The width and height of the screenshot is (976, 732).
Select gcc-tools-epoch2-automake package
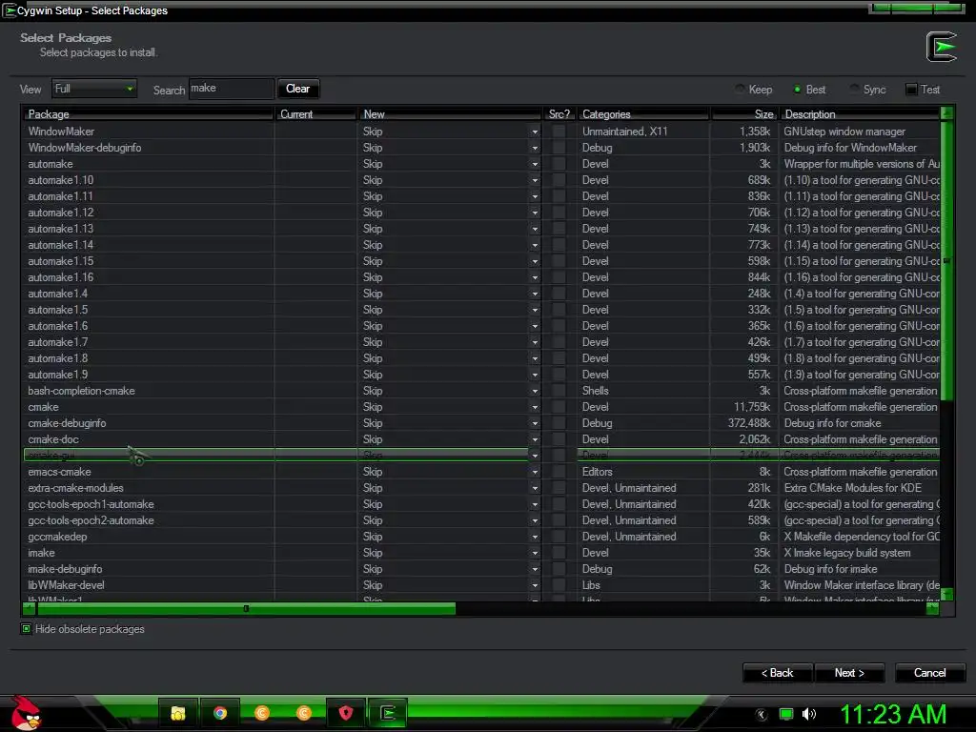pyautogui.click(x=91, y=520)
